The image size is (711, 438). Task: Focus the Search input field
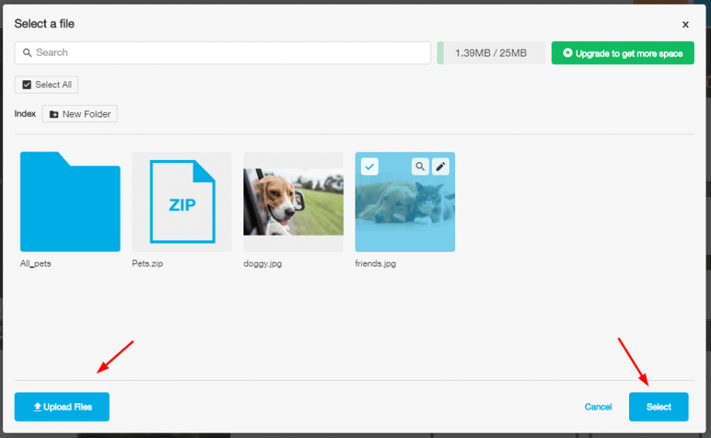click(x=223, y=53)
